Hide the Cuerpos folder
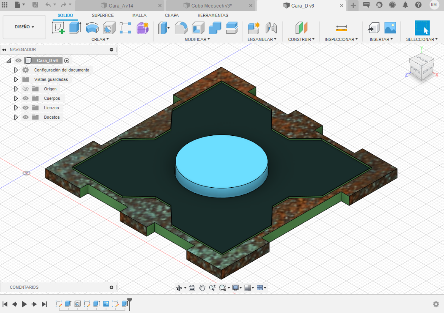This screenshot has height=313, width=444. (25, 98)
